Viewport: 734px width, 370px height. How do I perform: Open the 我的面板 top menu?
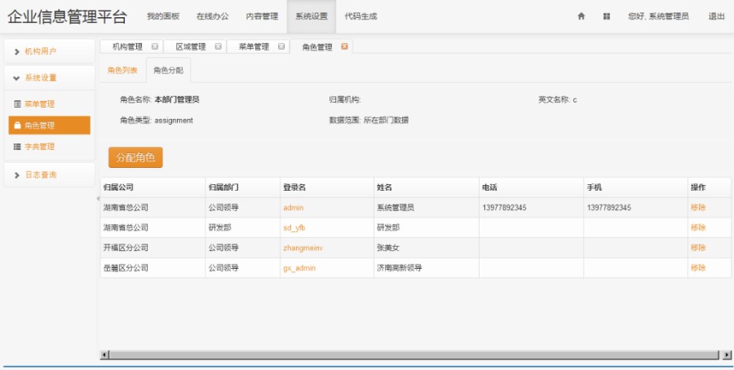pyautogui.click(x=163, y=16)
